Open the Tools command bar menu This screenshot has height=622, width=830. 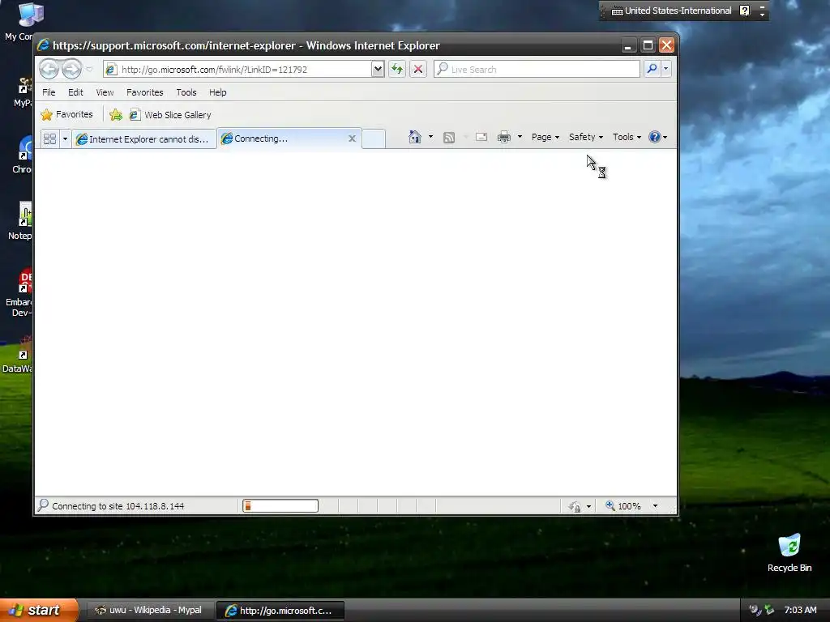(x=627, y=137)
